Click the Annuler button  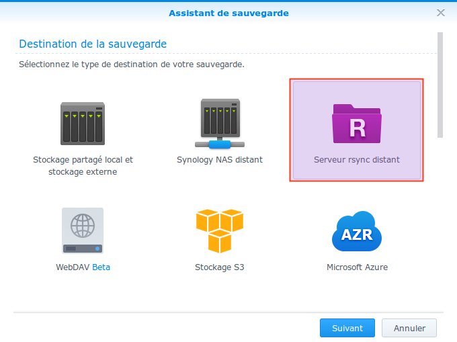click(x=409, y=328)
